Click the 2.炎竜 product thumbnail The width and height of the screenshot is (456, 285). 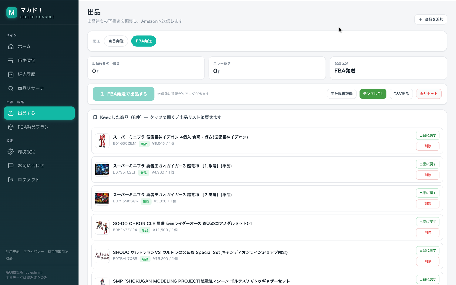[x=102, y=198]
